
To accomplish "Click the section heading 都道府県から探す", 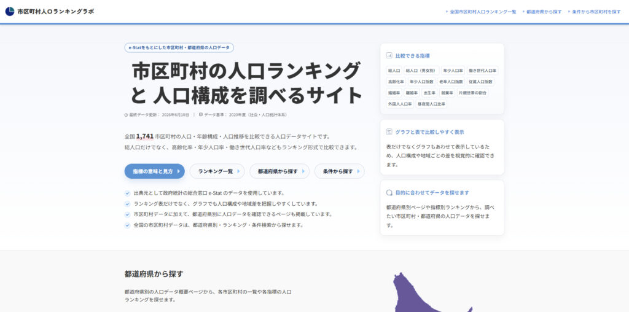I will [154, 275].
